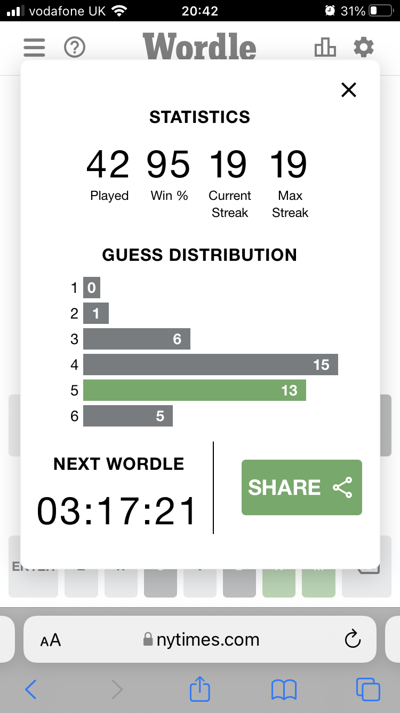Tap the next Wordle countdown timer

tap(117, 511)
